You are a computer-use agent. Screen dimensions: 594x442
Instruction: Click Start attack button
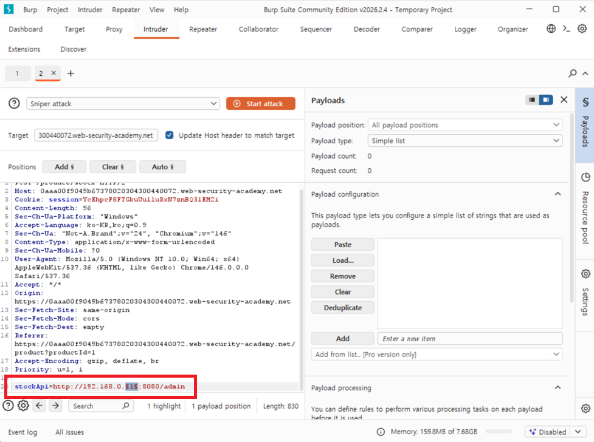point(261,103)
